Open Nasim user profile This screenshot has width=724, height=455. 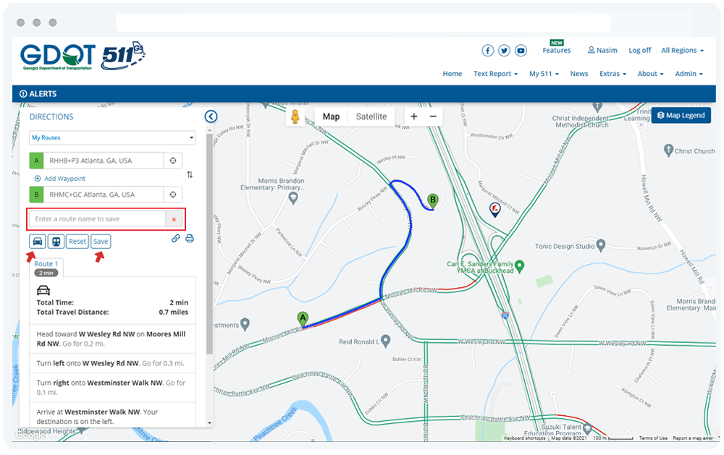click(x=602, y=51)
